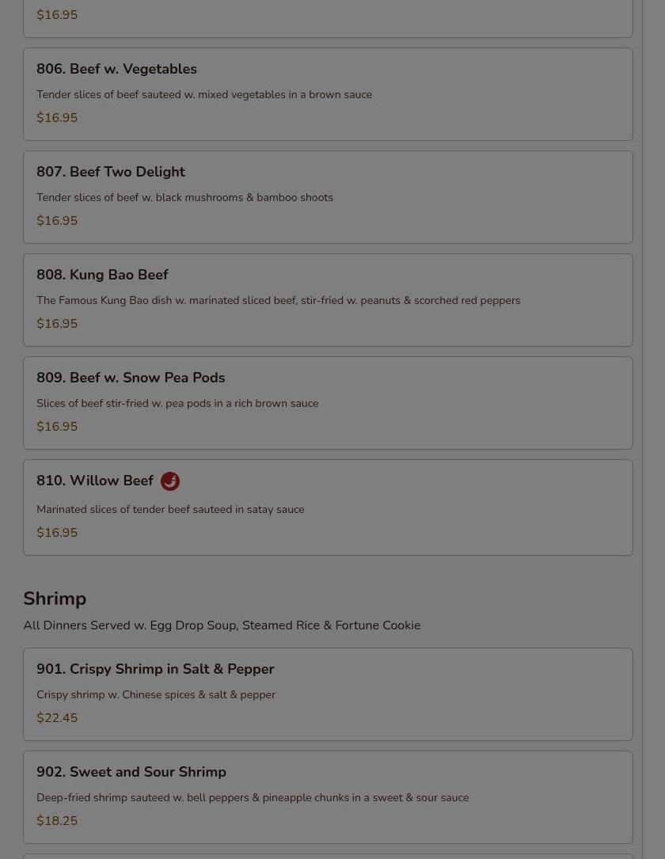This screenshot has width=665, height=859.
Task: Open 809. Beef w. Snow Pea Pods title
Action: coord(131,378)
